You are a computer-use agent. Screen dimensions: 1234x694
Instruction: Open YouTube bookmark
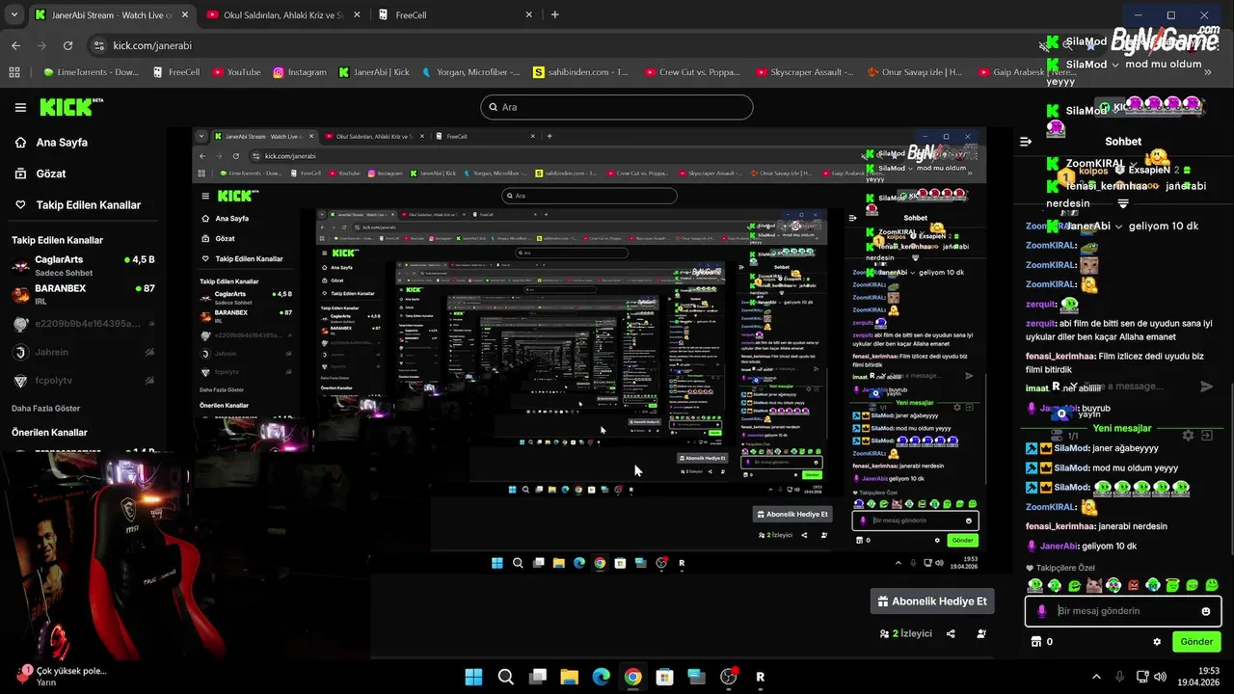pos(236,72)
